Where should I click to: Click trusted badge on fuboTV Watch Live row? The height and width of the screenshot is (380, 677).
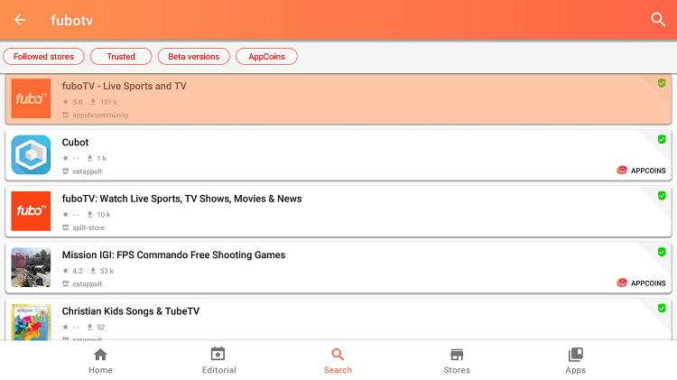[x=662, y=196]
